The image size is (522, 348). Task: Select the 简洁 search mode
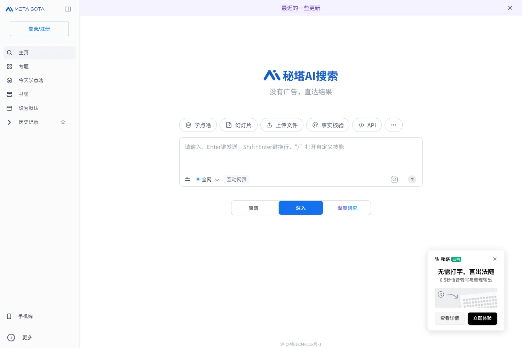(253, 208)
